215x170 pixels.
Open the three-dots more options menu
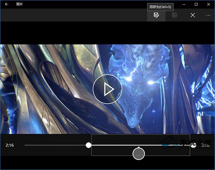click(x=208, y=15)
